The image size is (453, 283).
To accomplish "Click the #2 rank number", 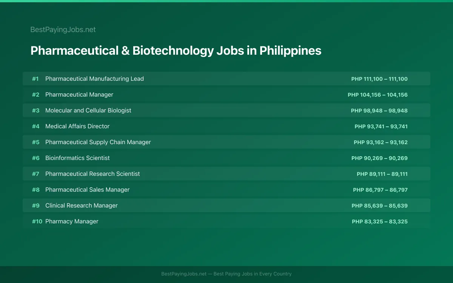I will coord(35,95).
